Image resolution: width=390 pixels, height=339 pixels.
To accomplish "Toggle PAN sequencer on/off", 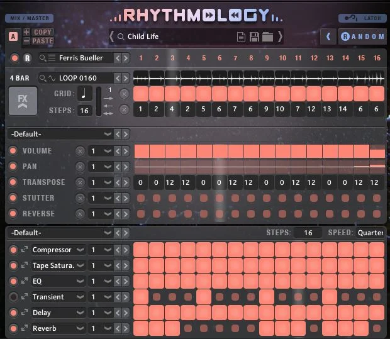I will point(13,167).
